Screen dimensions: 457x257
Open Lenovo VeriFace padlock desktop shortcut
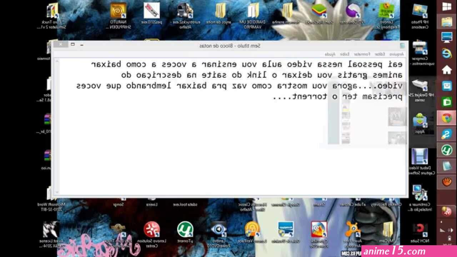[252, 232]
